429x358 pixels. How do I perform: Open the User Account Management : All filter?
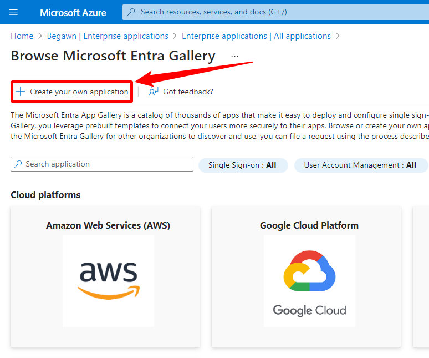tap(361, 165)
